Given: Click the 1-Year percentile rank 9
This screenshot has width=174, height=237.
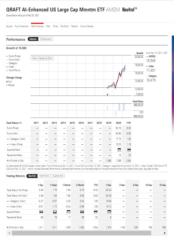Looking at the screenshot, I should click(111, 217).
